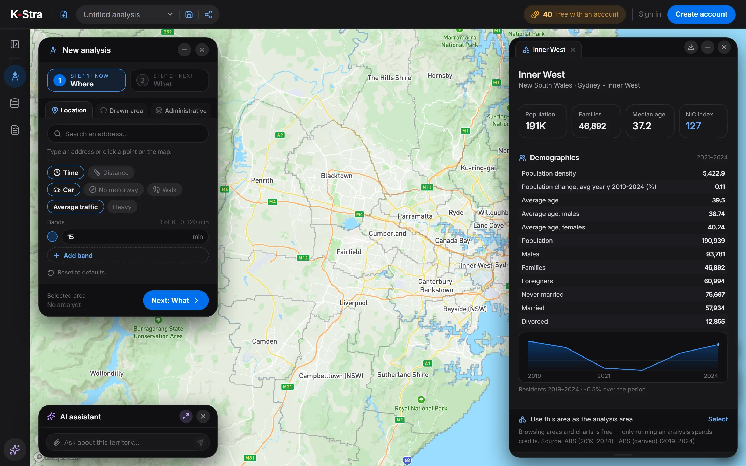Click the attachment paperclip in AI assistant
746x466 pixels.
57,443
